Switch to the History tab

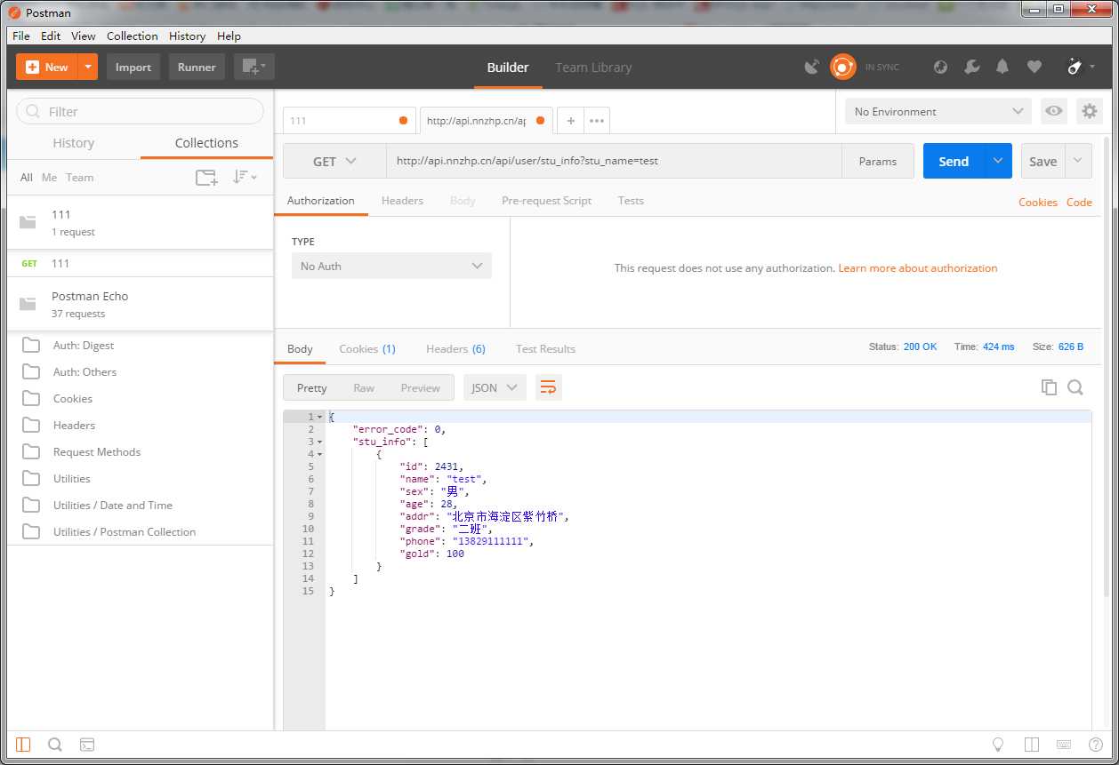pos(73,143)
